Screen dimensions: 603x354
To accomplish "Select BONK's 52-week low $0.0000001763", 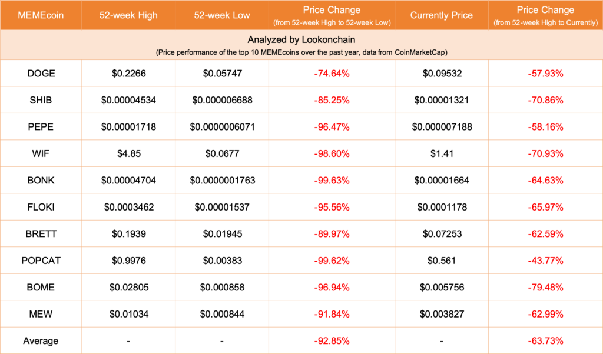I will point(222,181).
